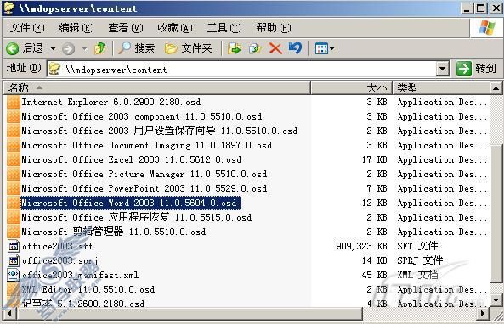Open the Forward history dropdown arrow
Viewport: 504px width, 324px height.
(x=84, y=48)
